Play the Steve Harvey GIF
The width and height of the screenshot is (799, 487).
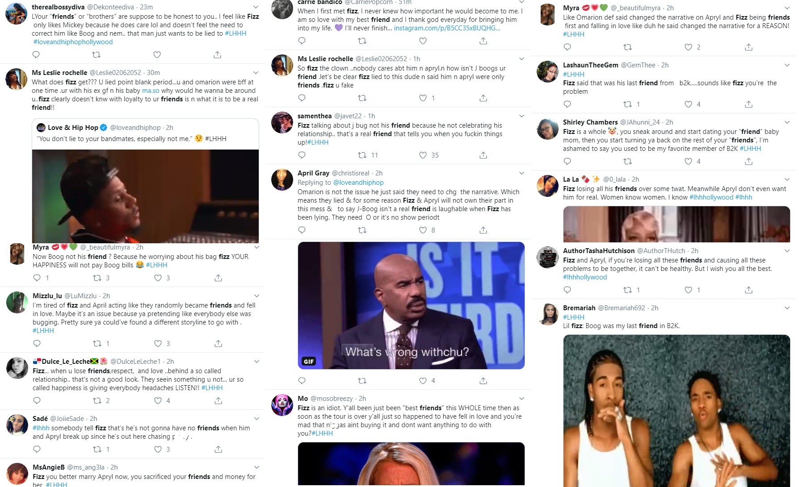(x=411, y=305)
